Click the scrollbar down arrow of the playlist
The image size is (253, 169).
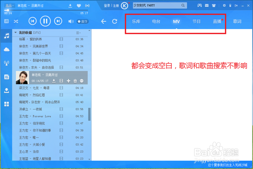(x=89, y=159)
